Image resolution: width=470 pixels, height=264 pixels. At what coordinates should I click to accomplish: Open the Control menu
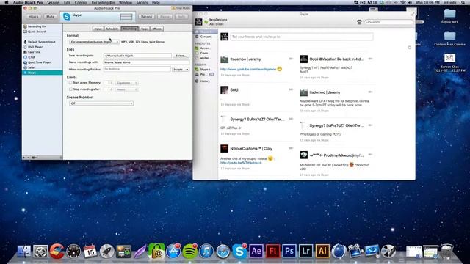(81, 2)
